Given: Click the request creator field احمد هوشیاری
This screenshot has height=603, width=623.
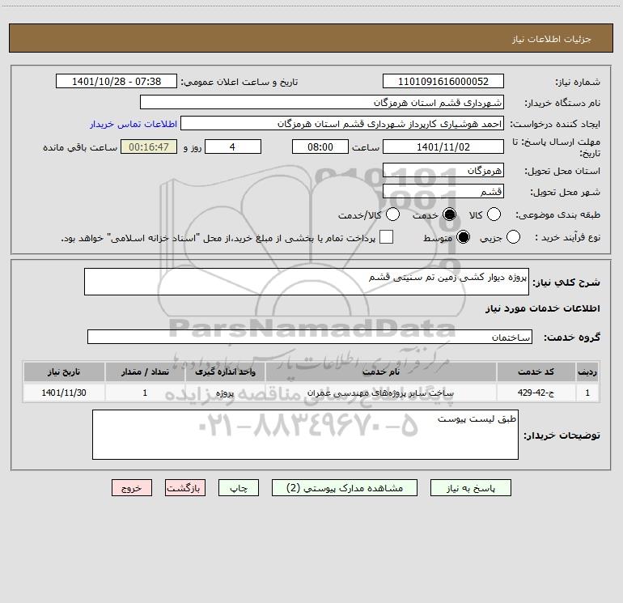Looking at the screenshot, I should pos(342,123).
